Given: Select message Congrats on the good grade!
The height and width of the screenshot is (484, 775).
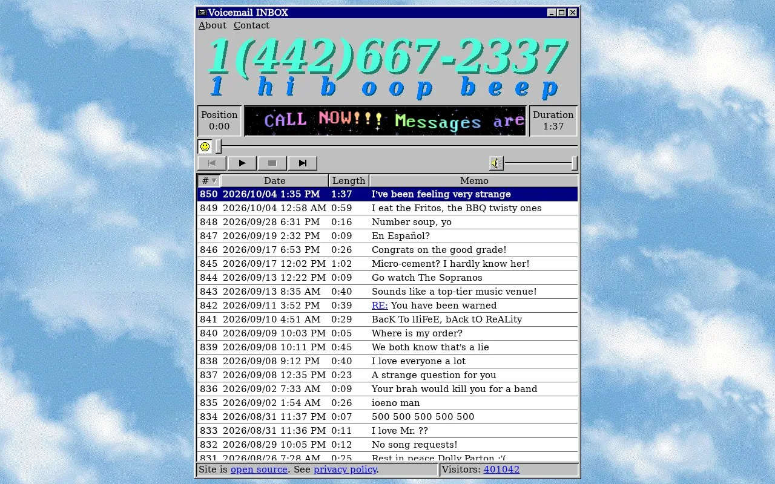Looking at the screenshot, I should tap(387, 250).
